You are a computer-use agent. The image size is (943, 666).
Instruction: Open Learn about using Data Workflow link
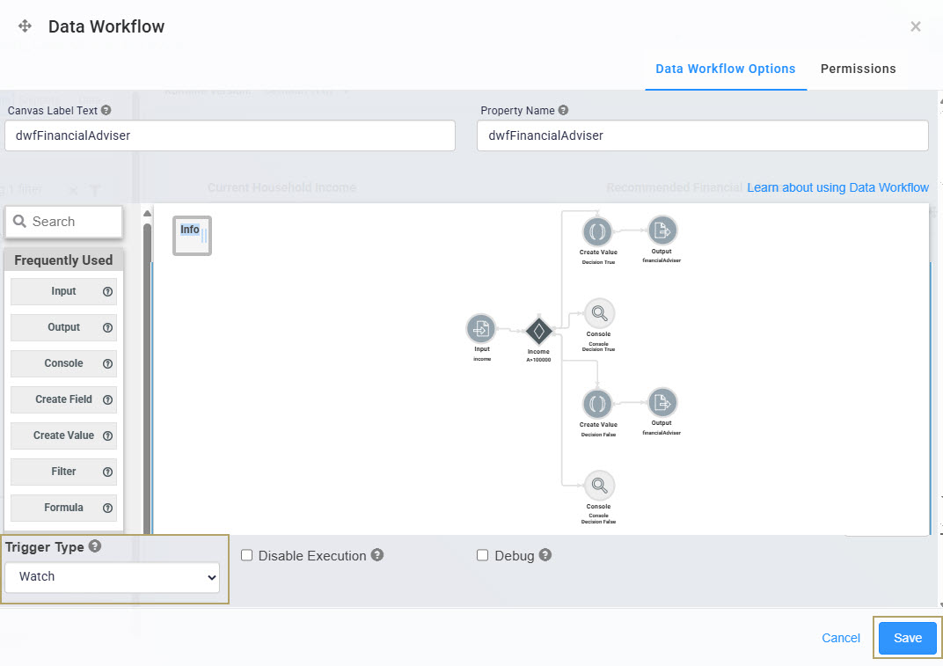(x=837, y=187)
